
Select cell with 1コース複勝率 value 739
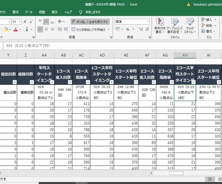coord(81,117)
